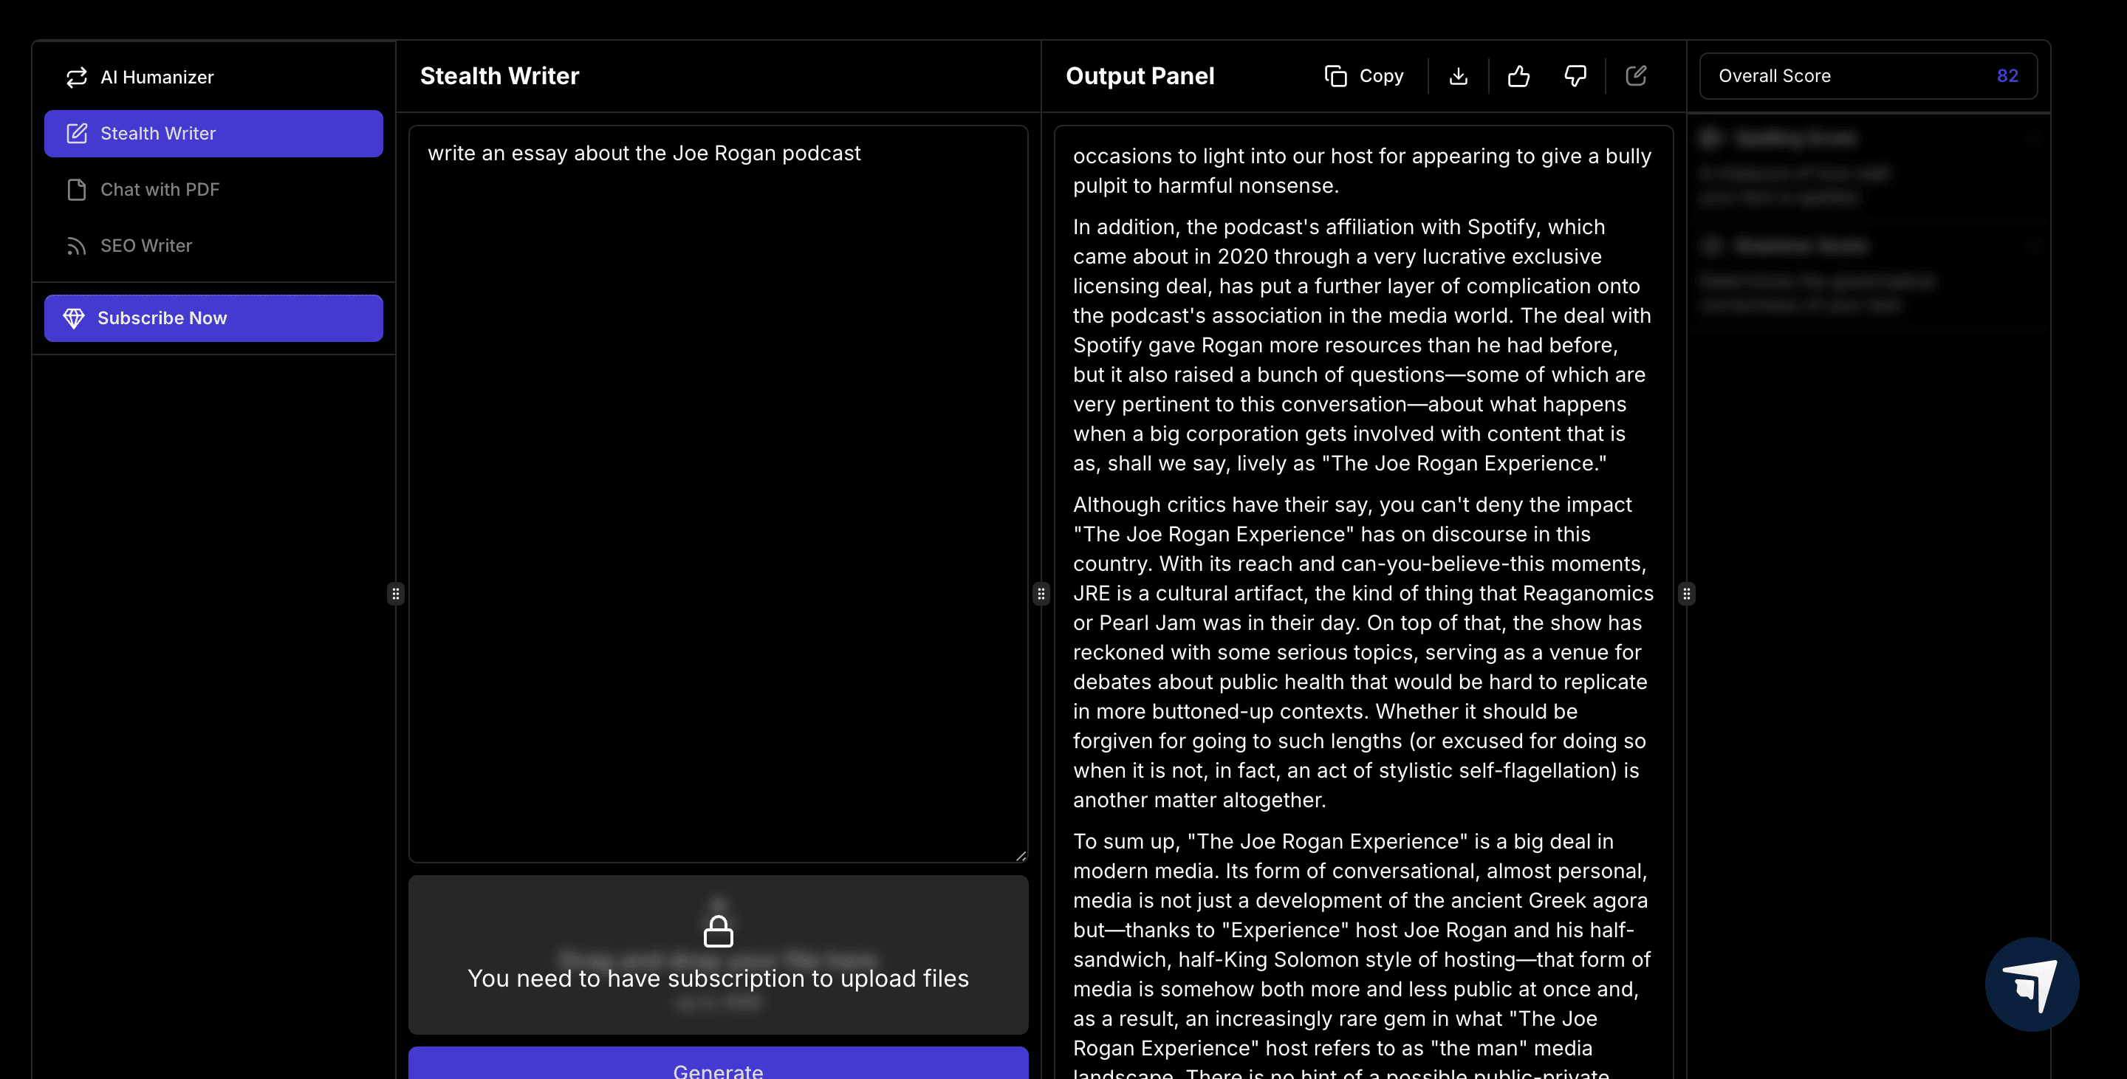Click the prompt textarea corner resize grip
This screenshot has height=1079, width=2127.
point(1021,856)
